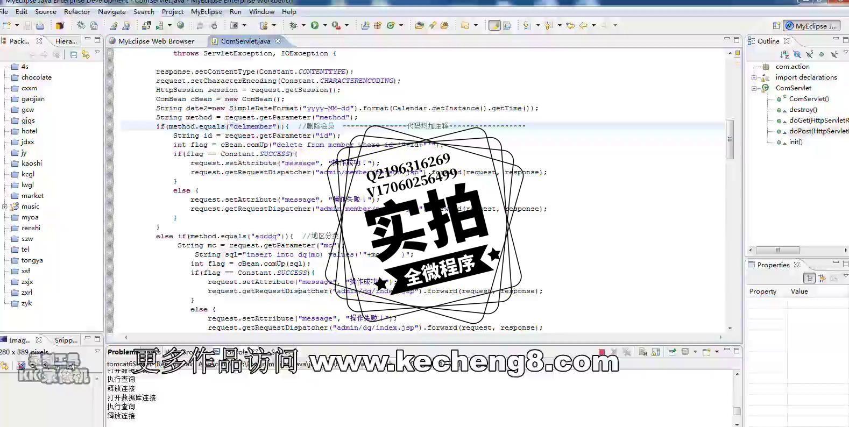Open the Debug configurations dropdown arrow
This screenshot has height=427, width=849.
303,25
